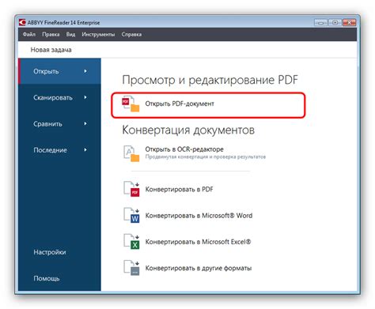The image size is (375, 309).
Task: Click the ABBYY FineReader logo in title bar
Action: [22, 22]
